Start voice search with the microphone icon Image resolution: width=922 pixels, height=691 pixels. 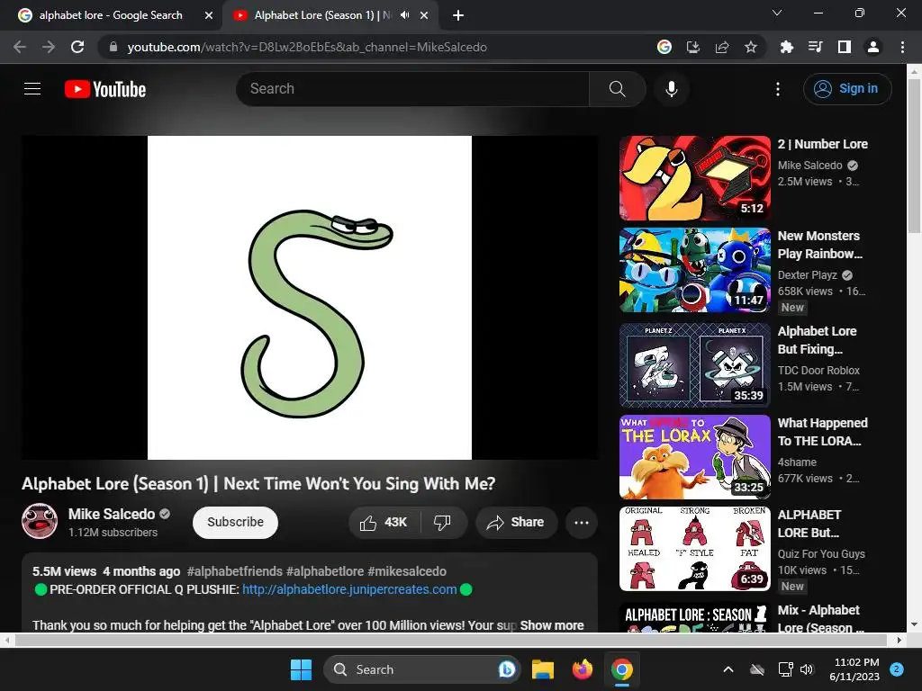click(671, 89)
